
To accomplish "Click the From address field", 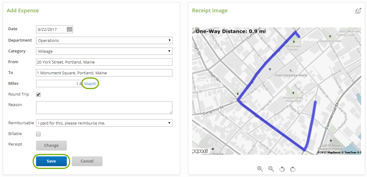I will pyautogui.click(x=104, y=62).
